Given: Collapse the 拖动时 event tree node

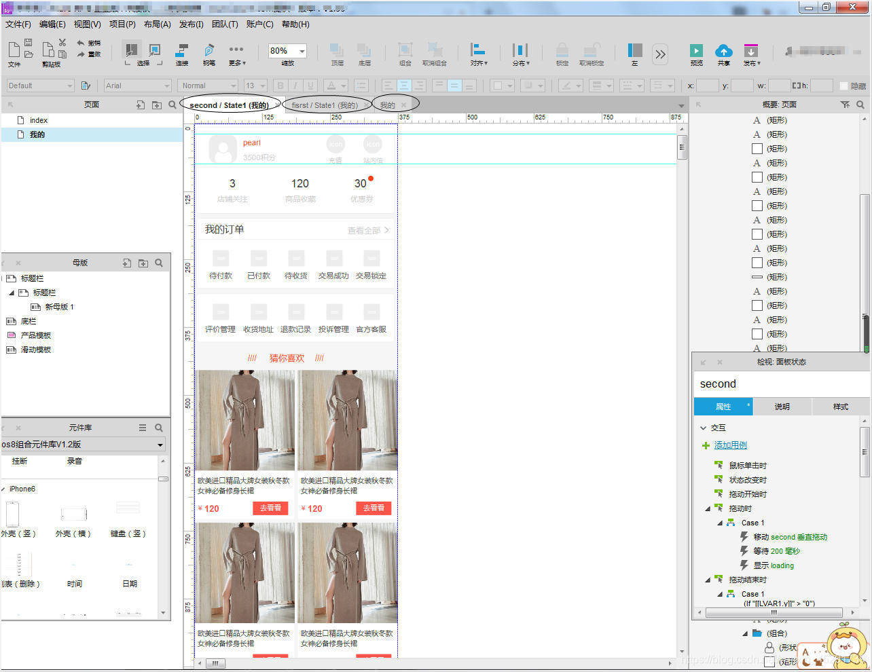Looking at the screenshot, I should tap(708, 508).
